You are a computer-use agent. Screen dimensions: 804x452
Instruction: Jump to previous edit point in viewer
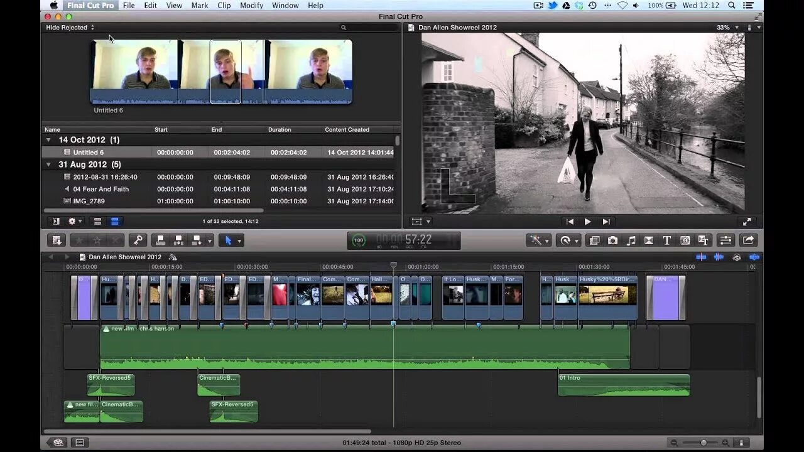pos(570,222)
